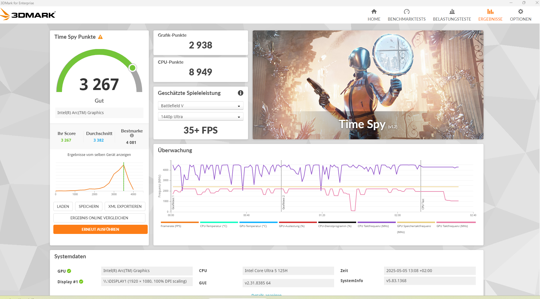Click the GPU name field in Systemdaten
Viewport: 540px width, 299px height.
click(x=147, y=271)
